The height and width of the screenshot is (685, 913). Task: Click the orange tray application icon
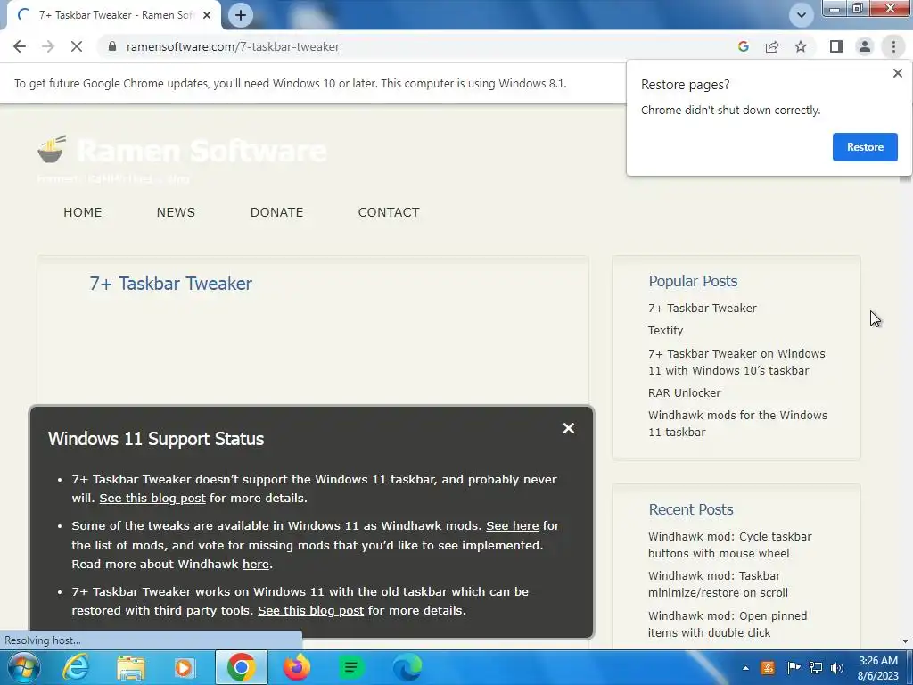pyautogui.click(x=768, y=668)
